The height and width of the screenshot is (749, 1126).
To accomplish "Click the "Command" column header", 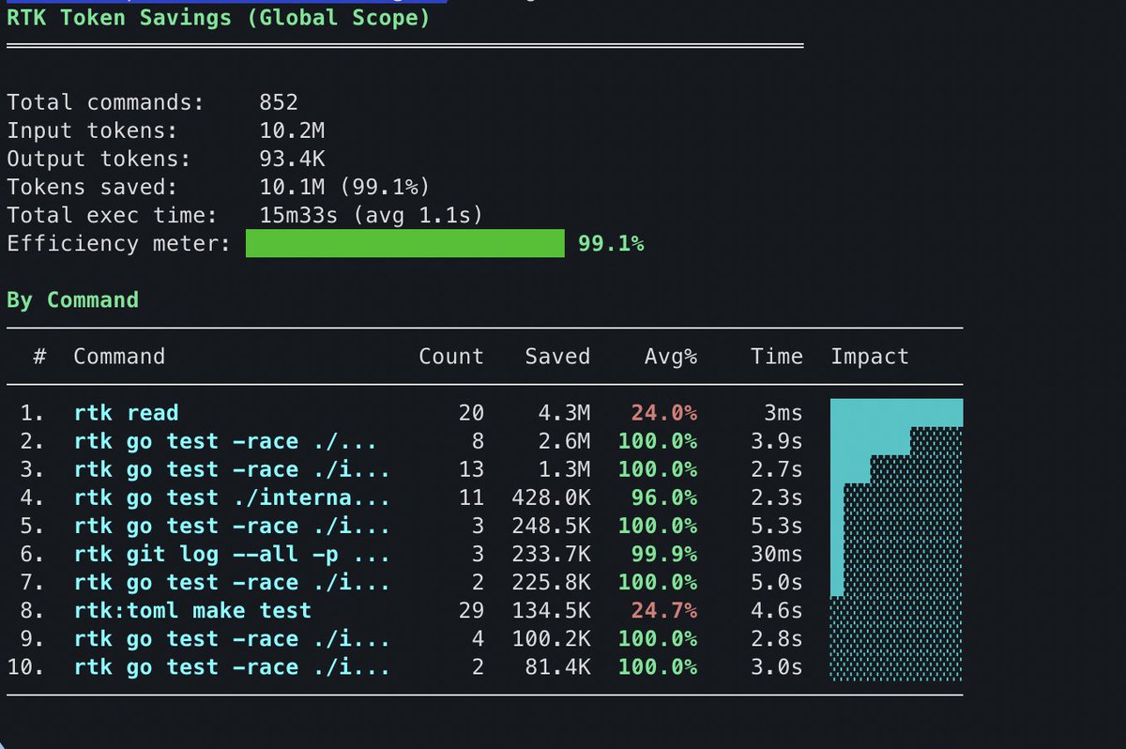I will tap(119, 357).
